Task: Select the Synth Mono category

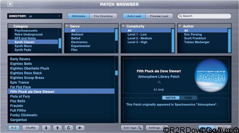Action: pos(23,46)
